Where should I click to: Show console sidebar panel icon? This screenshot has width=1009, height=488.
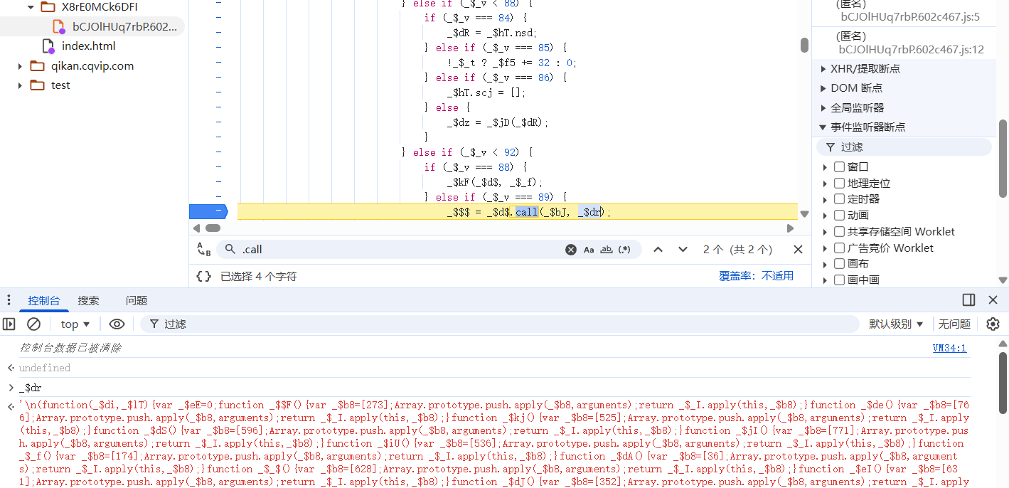click(9, 324)
